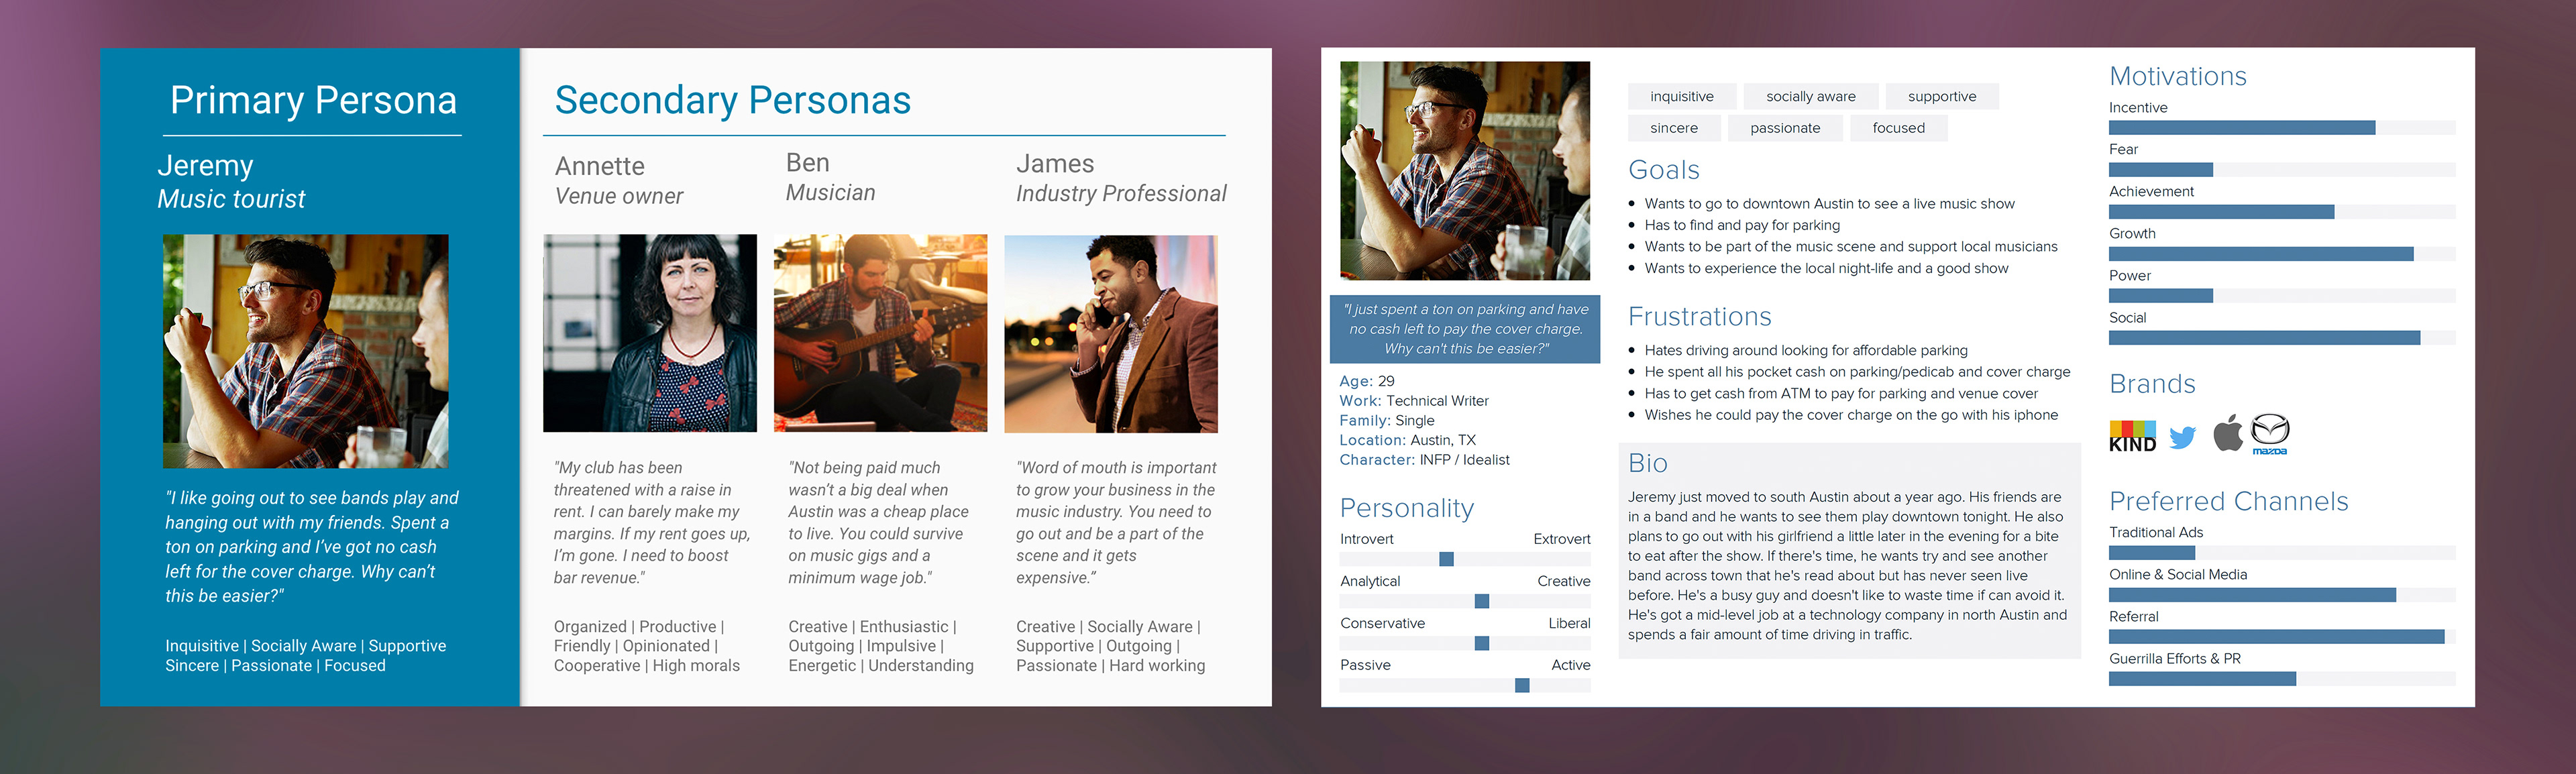
Task: Click Jeremy's quote box under profile photo
Action: point(1465,329)
